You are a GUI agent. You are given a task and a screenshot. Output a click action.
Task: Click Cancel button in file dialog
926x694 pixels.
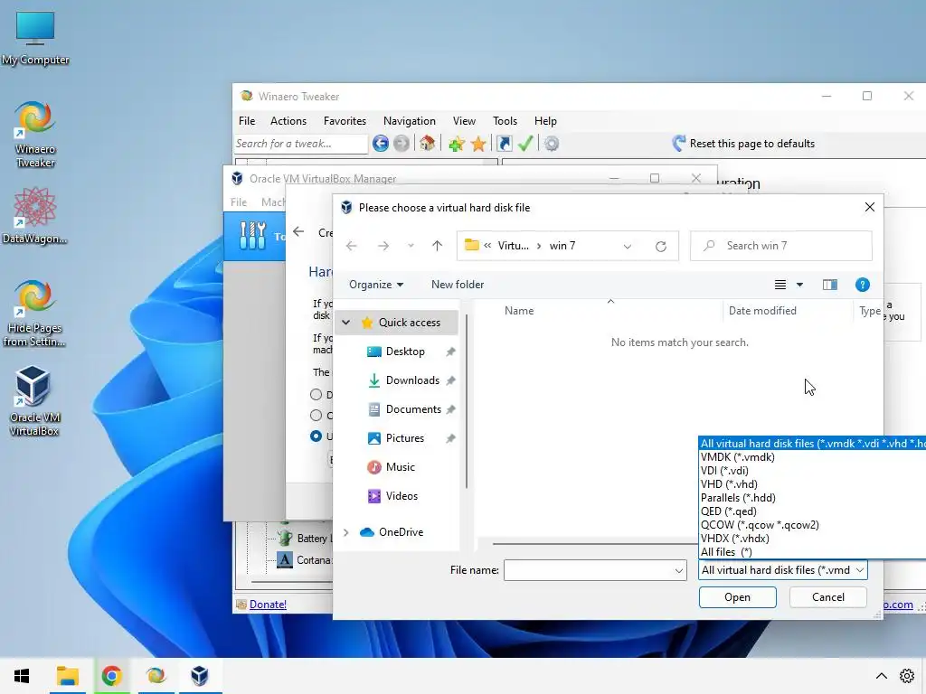[828, 597]
